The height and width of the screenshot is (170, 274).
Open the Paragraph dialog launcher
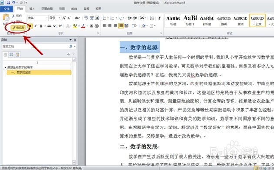click(x=161, y=33)
